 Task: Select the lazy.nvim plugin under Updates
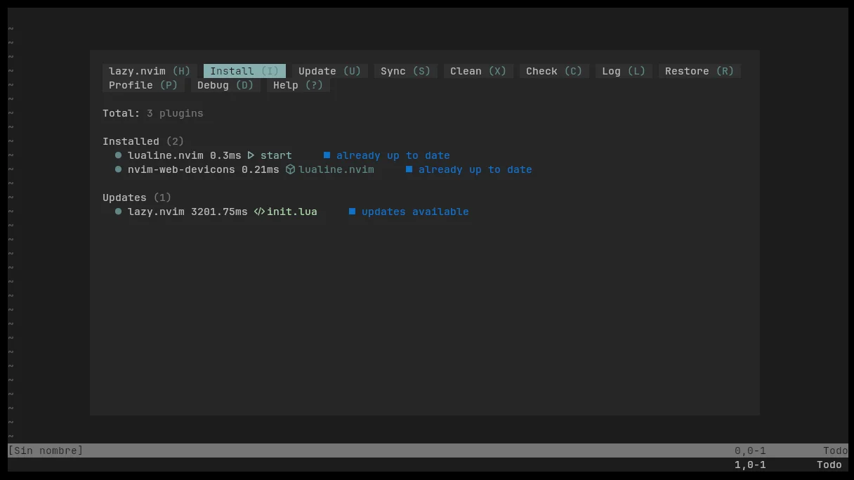pyautogui.click(x=156, y=212)
